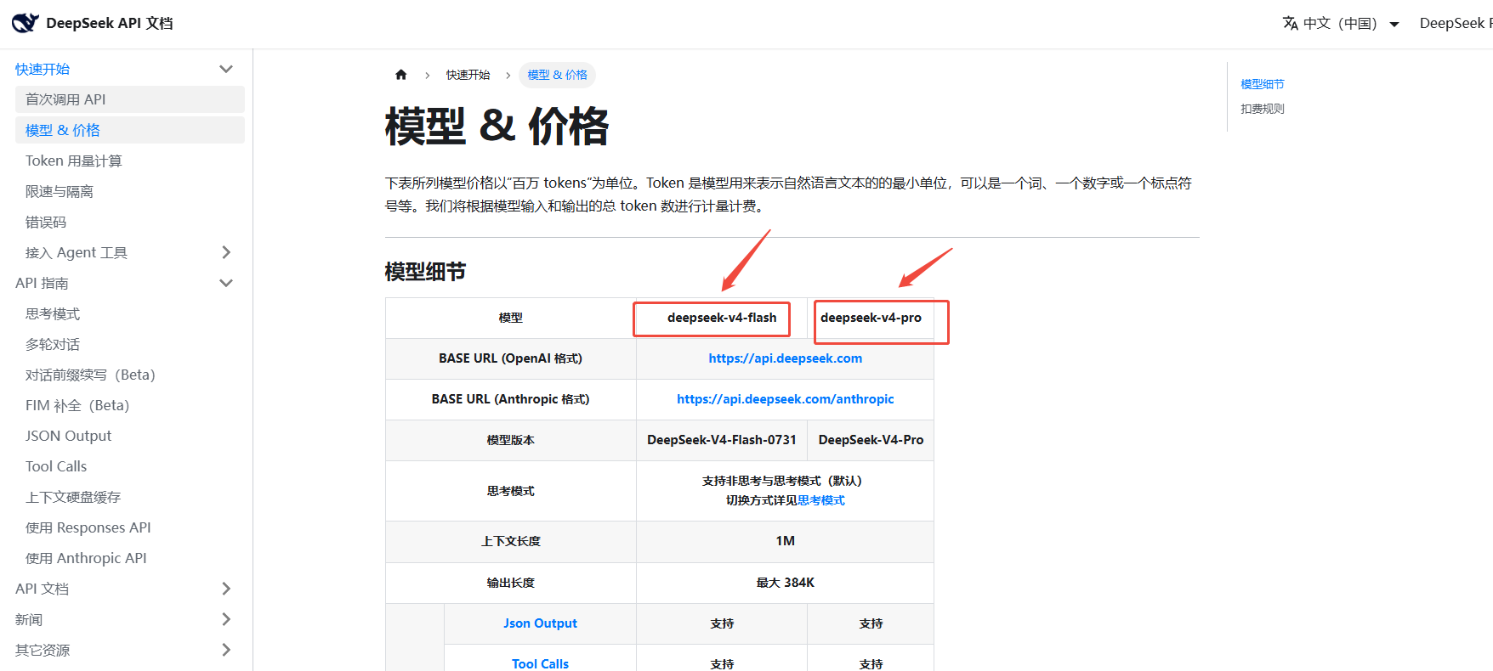Expand the 新闻 sidebar section
The width and height of the screenshot is (1493, 671).
(226, 619)
